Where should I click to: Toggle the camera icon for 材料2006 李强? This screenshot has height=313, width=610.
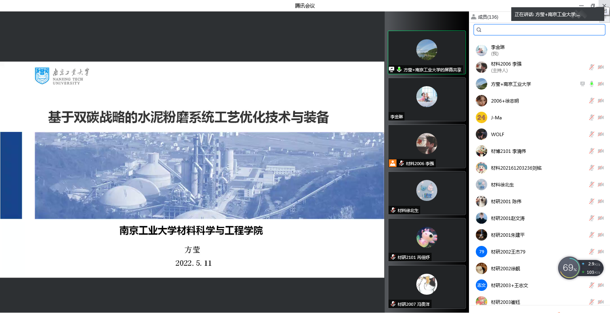click(600, 67)
